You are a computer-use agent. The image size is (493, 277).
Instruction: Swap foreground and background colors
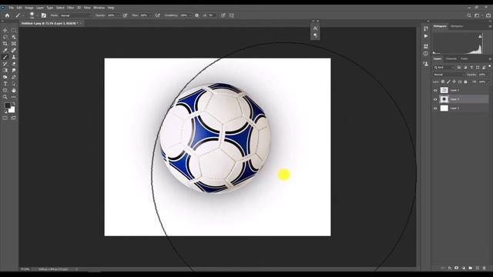14,104
